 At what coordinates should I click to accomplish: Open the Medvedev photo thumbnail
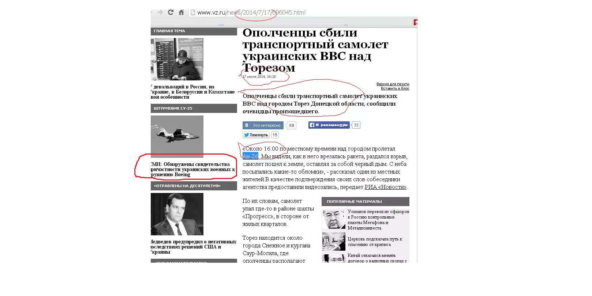177,214
